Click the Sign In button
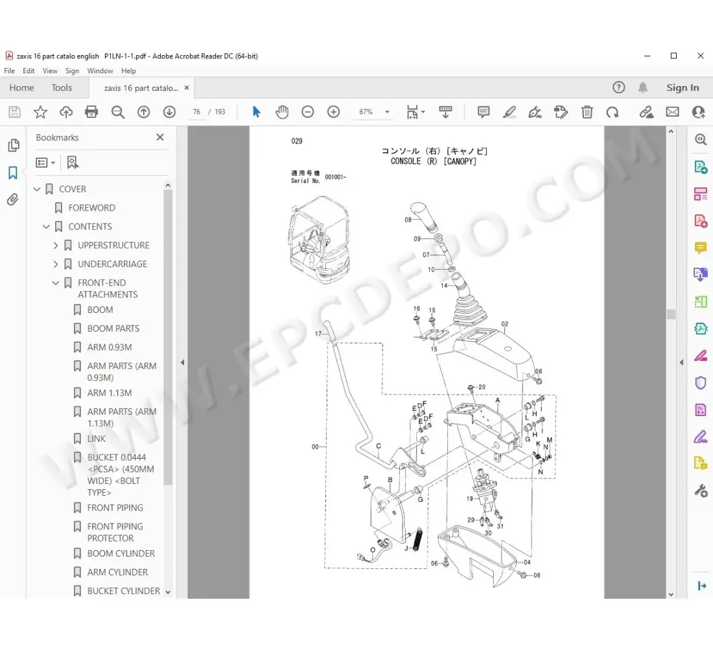 [683, 88]
